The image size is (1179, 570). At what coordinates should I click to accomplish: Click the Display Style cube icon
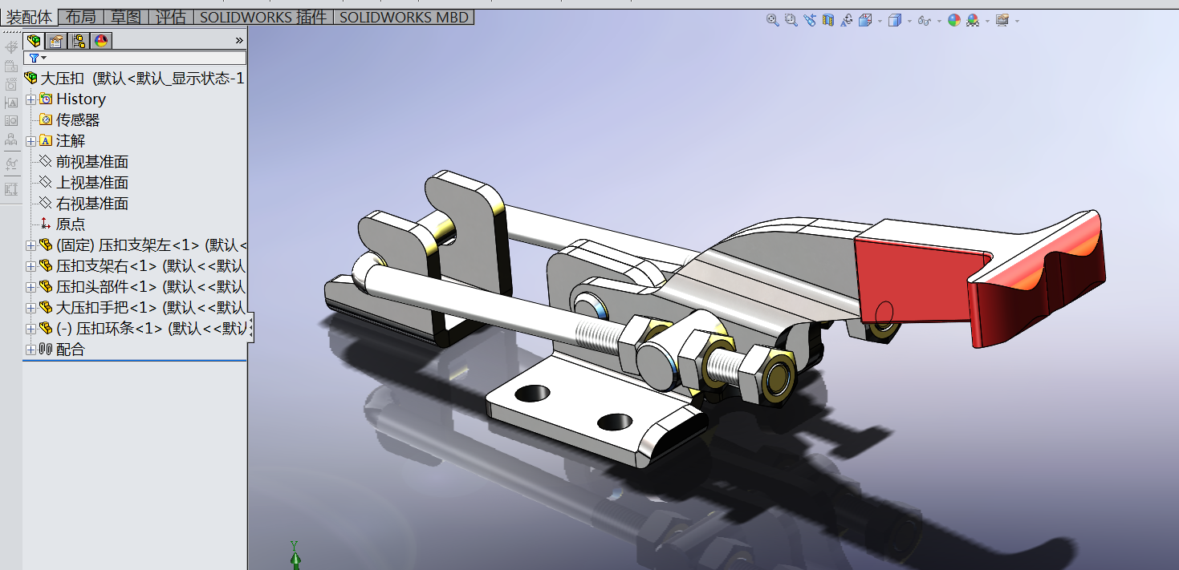pyautogui.click(x=895, y=21)
